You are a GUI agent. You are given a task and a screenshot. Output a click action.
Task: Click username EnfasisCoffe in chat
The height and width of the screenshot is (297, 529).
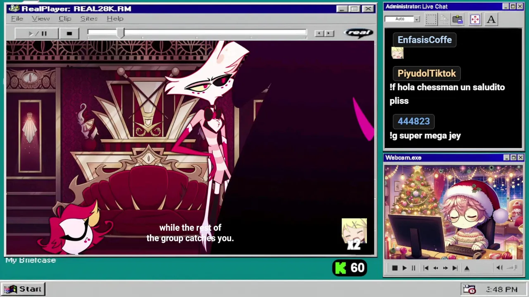pos(424,40)
